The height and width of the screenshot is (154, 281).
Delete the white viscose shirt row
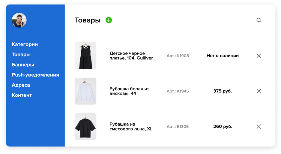click(258, 91)
